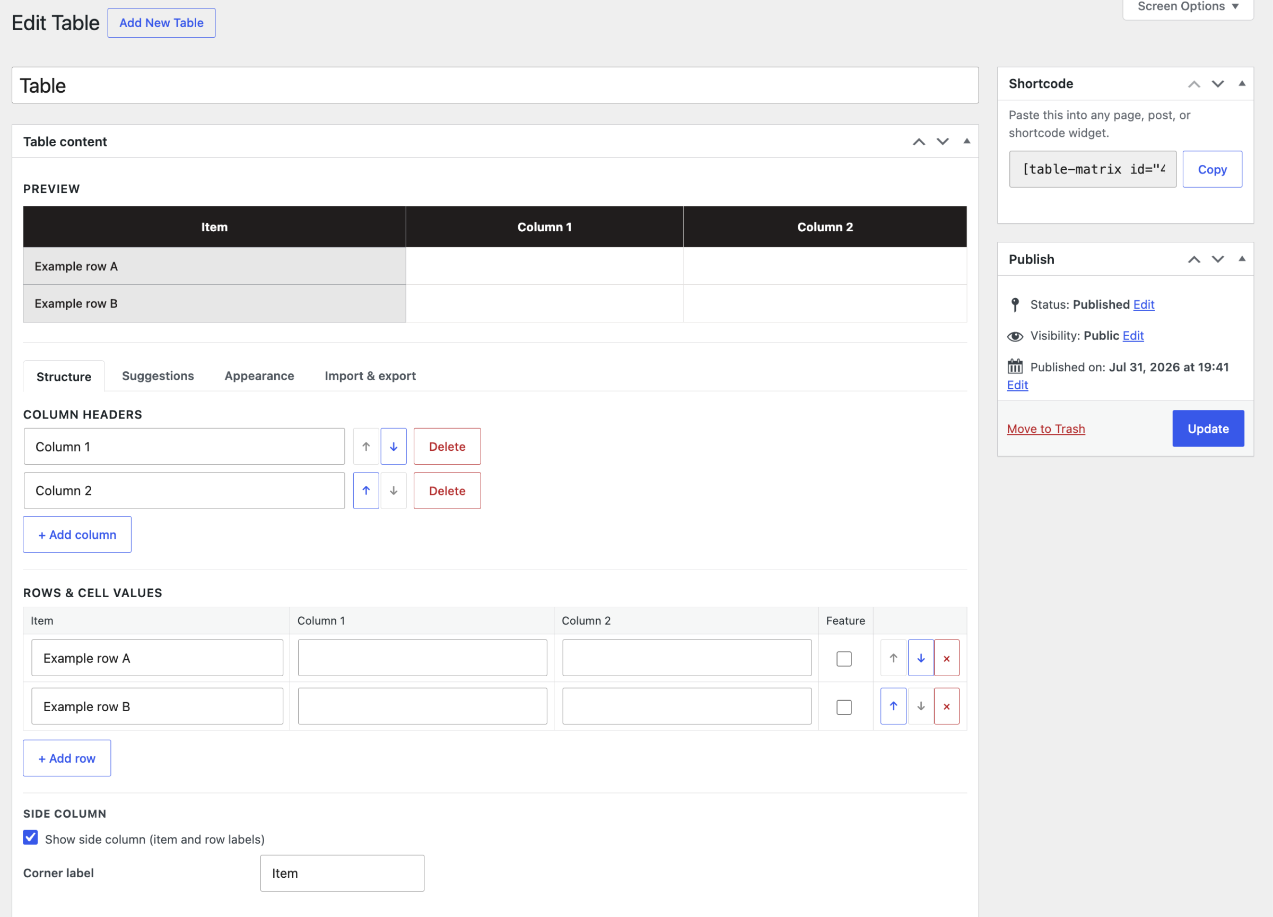Select the Structure tab
Image resolution: width=1273 pixels, height=917 pixels.
click(64, 376)
